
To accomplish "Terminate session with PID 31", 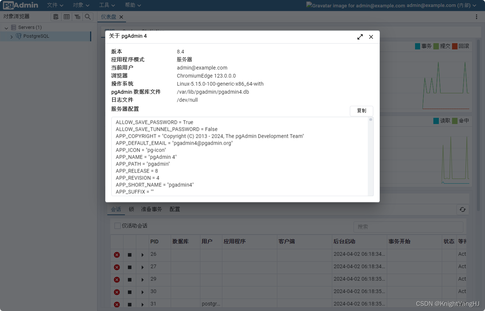I will coord(117,304).
